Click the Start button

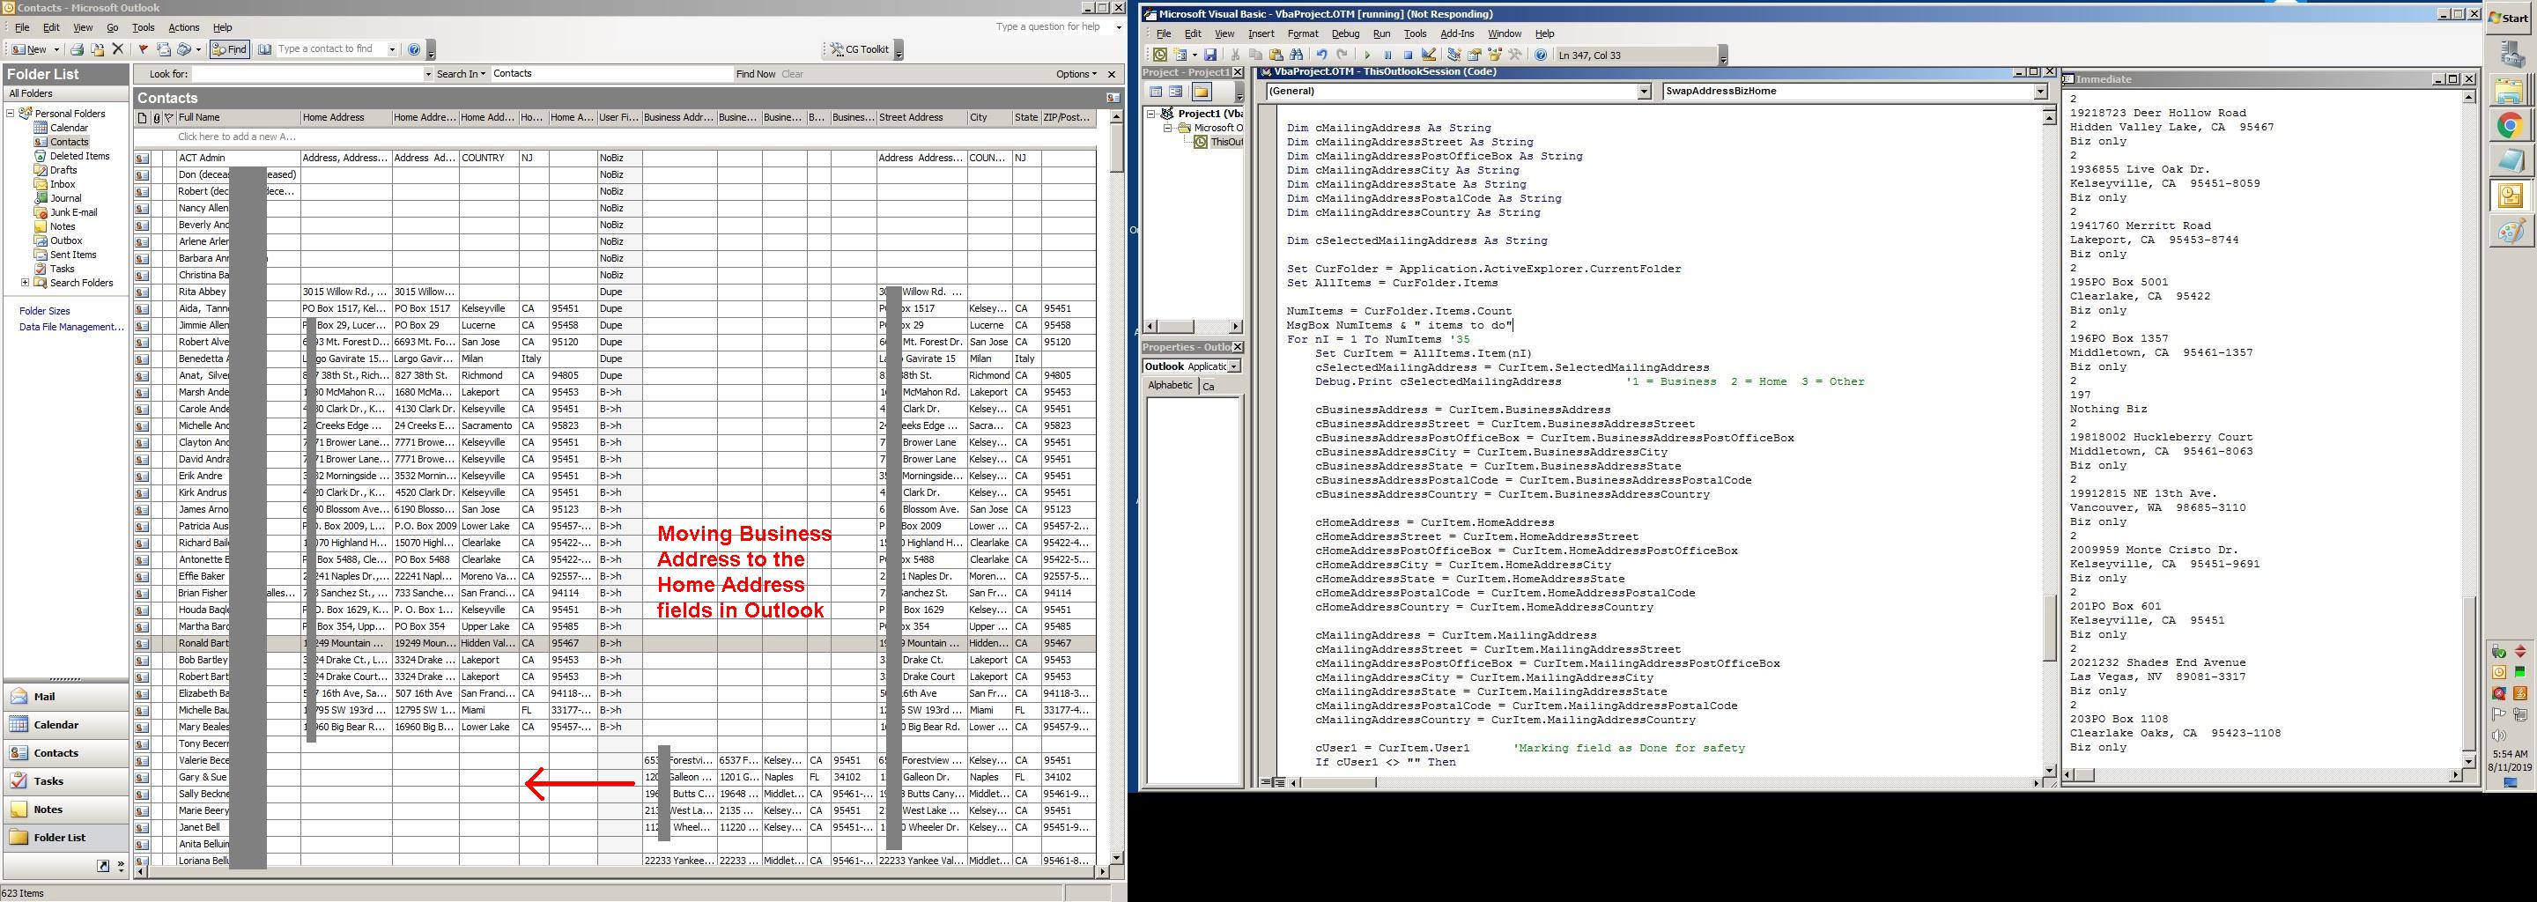(x=2511, y=18)
